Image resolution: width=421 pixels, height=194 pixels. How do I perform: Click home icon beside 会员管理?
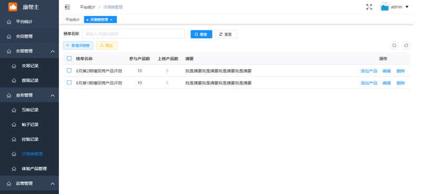coord(9,36)
